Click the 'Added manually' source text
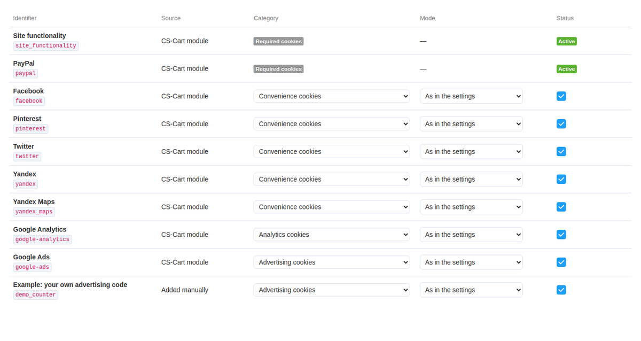Screen dimensions: 641x341 tap(185, 290)
